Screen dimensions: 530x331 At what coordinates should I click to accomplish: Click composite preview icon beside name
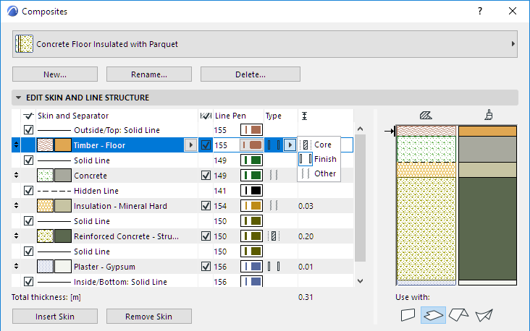[25, 44]
